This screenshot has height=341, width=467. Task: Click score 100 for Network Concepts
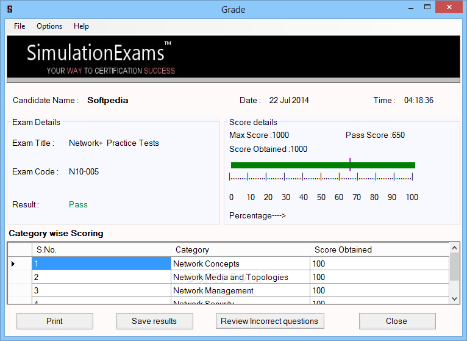[x=380, y=264]
